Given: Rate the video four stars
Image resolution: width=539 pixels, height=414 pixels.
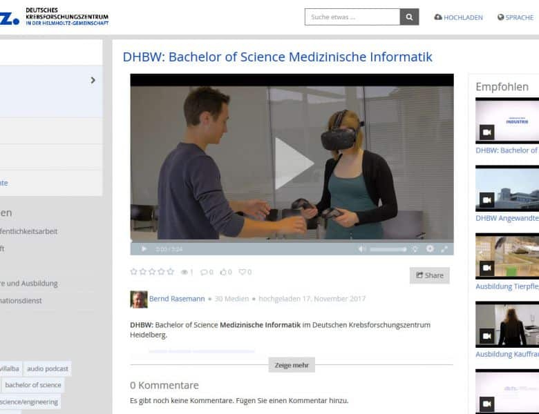Looking at the screenshot, I should [161, 272].
